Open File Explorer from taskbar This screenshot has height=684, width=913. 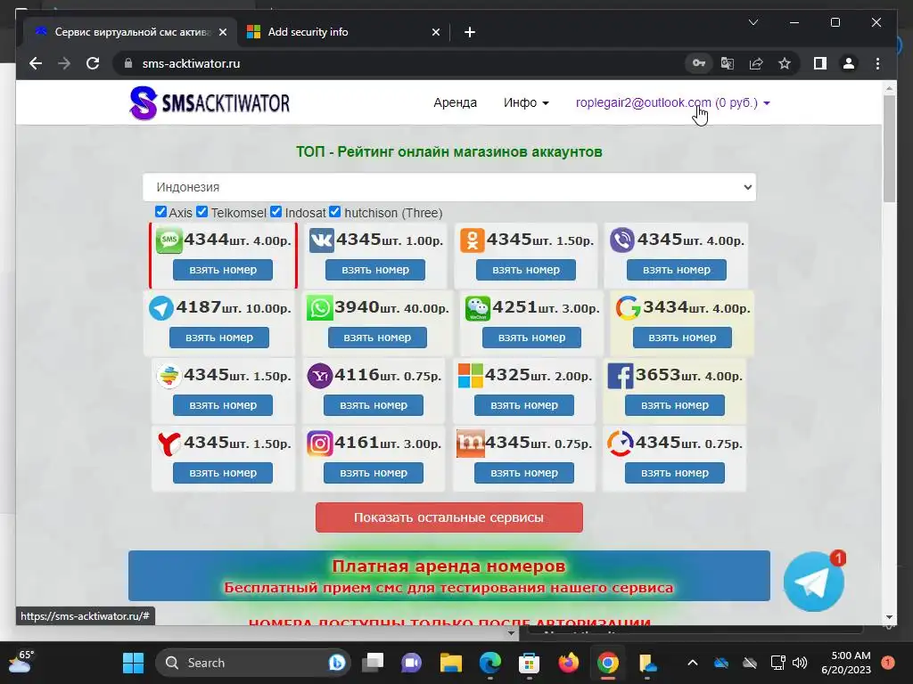[450, 663]
